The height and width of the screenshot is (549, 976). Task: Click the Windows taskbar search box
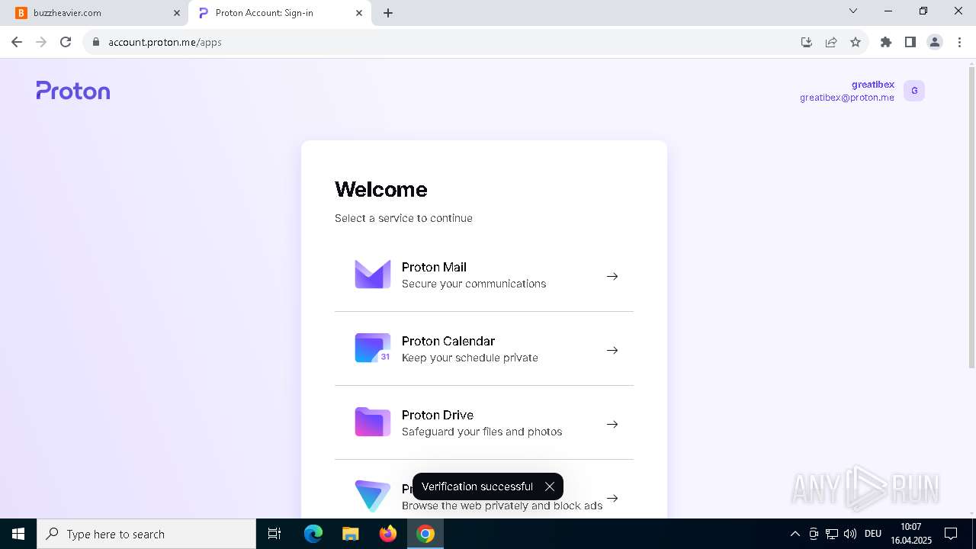[x=146, y=534]
